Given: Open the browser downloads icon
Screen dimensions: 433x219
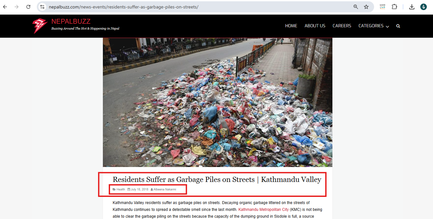Looking at the screenshot, I should pyautogui.click(x=412, y=7).
